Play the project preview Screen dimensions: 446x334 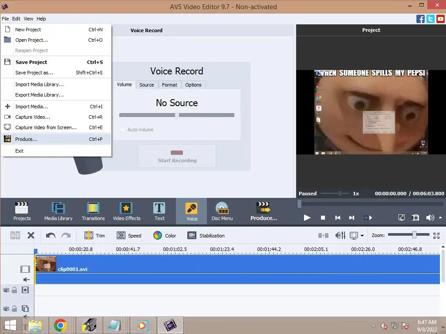pos(307,218)
